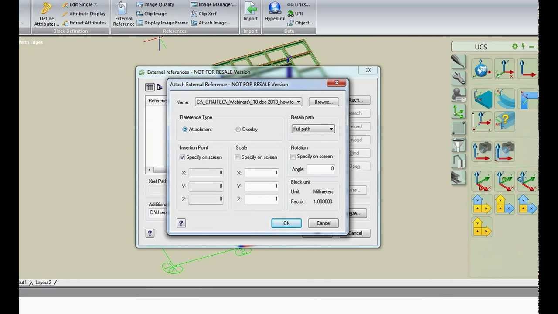Click the Links tool in Data group
This screenshot has width=558, height=314.
(x=298, y=4)
